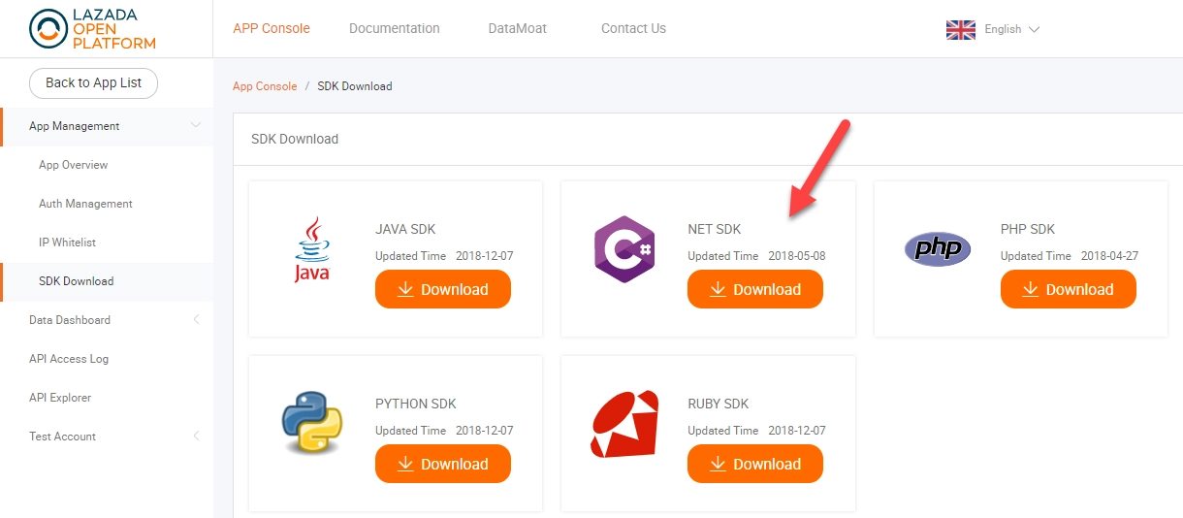The width and height of the screenshot is (1183, 518).
Task: Click the JAVA SDK title text
Action: (x=405, y=230)
